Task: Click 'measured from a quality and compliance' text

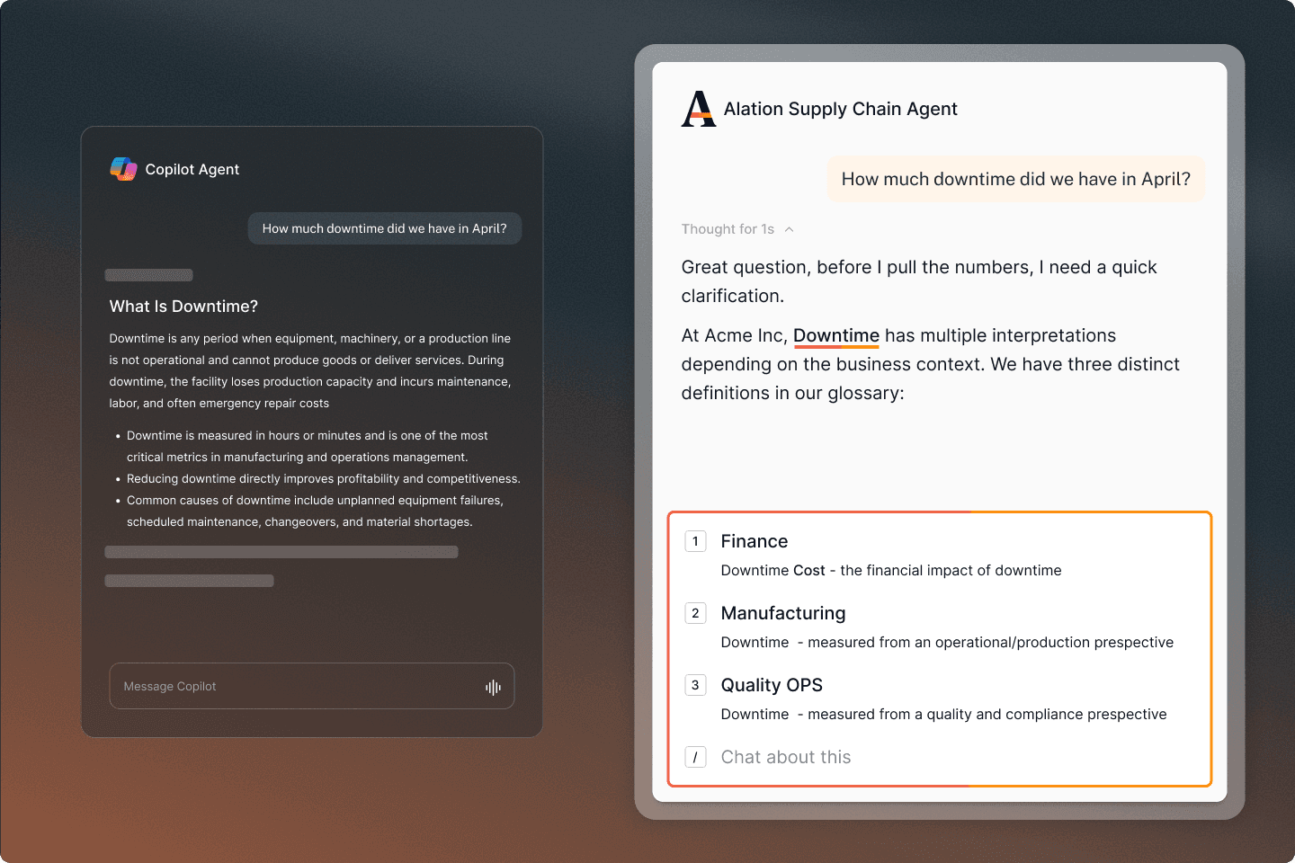Action: click(987, 714)
